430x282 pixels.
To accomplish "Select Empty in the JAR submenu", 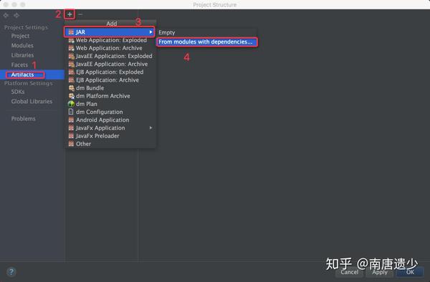I will pyautogui.click(x=207, y=32).
